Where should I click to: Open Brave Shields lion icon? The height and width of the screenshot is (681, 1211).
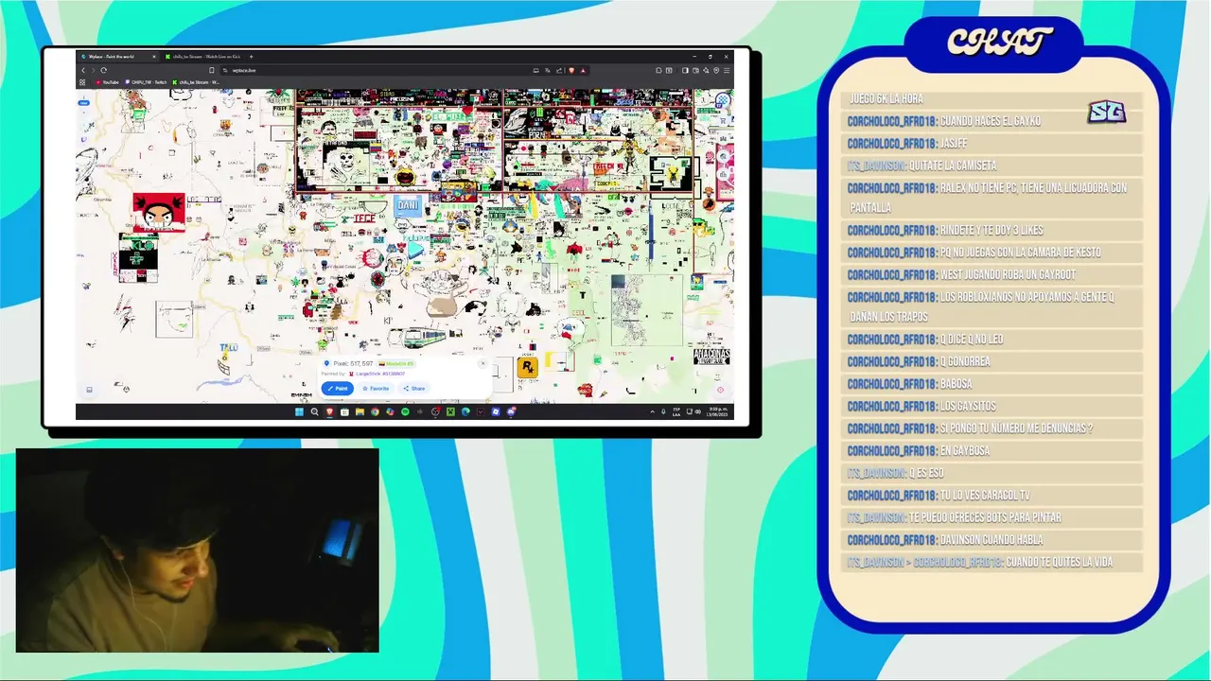(x=571, y=70)
